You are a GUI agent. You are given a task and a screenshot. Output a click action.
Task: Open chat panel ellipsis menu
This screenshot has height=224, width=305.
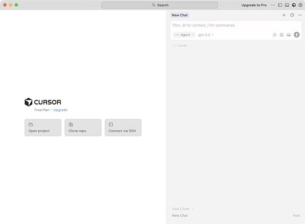pos(300,15)
